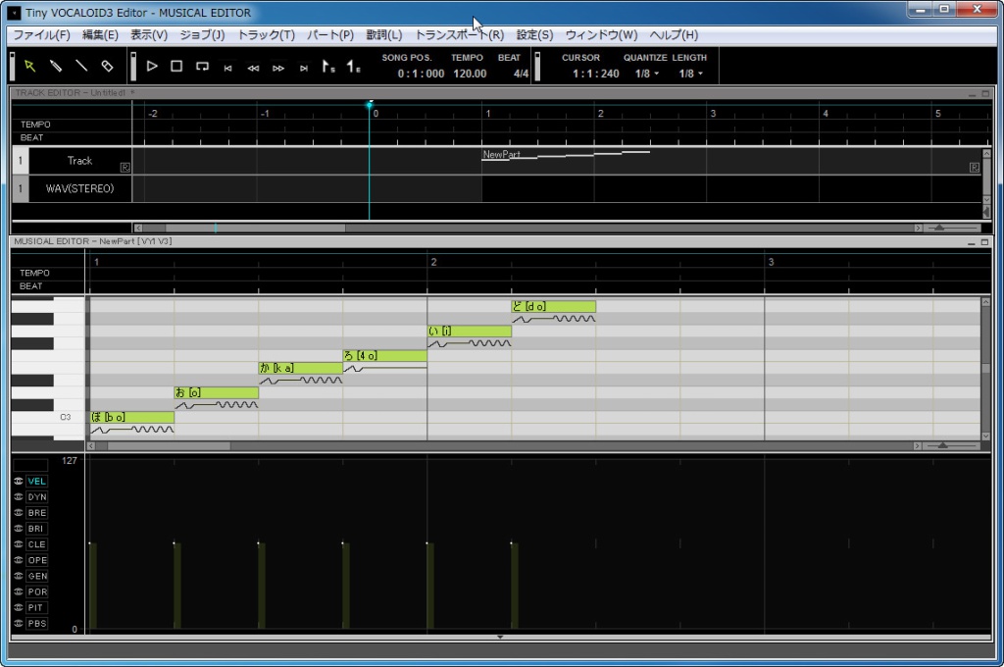Viewport: 1004px width, 667px height.
Task: Select the WAV(STEREO) track
Action: [79, 188]
